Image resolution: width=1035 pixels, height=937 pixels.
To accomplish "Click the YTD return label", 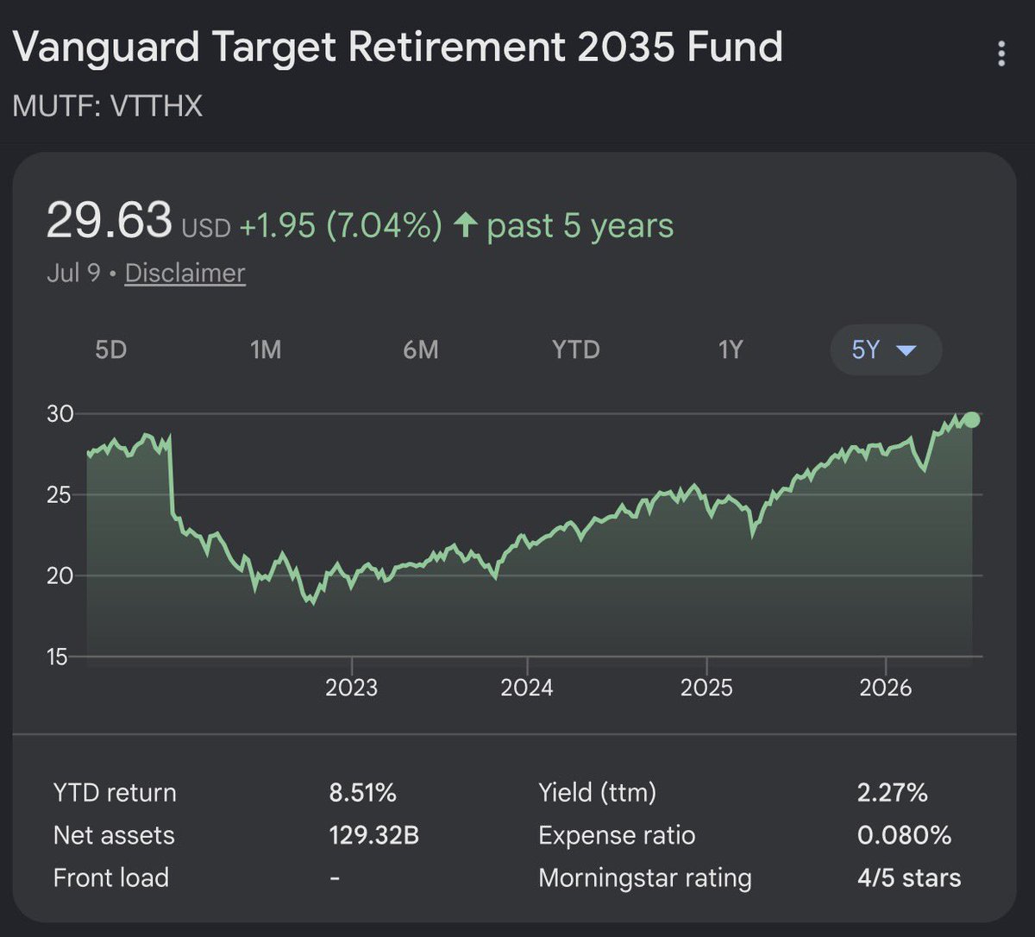I will [115, 793].
